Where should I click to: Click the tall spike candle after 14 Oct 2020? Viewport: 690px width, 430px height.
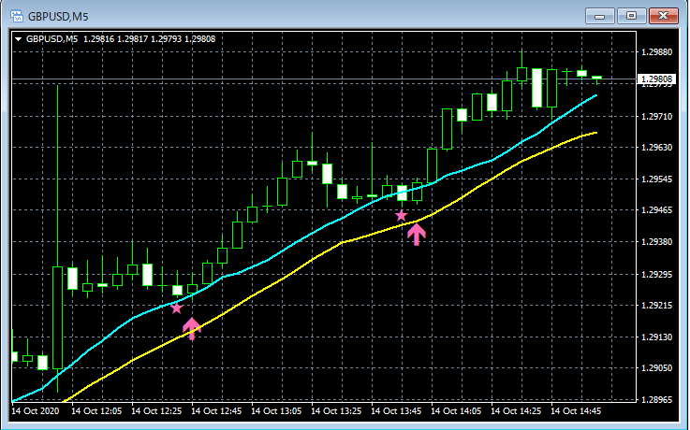tap(58, 317)
